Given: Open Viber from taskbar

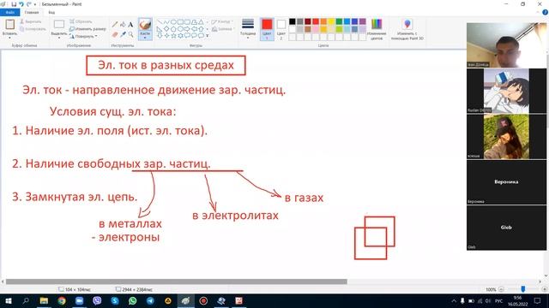Looking at the screenshot, I should 97,300.
